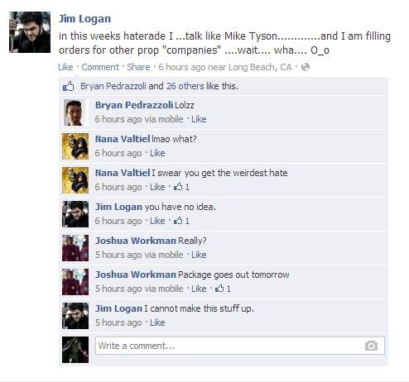Like the main post by Jim Logan
409x382 pixels.
point(65,67)
